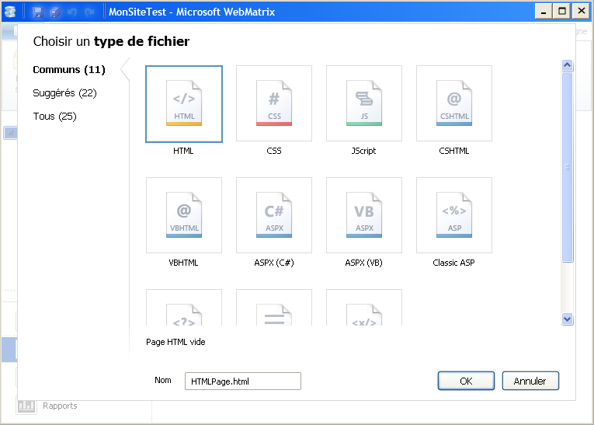Select the ASPX (C#) file type
Viewport: 594px width, 425px height.
coord(274,215)
